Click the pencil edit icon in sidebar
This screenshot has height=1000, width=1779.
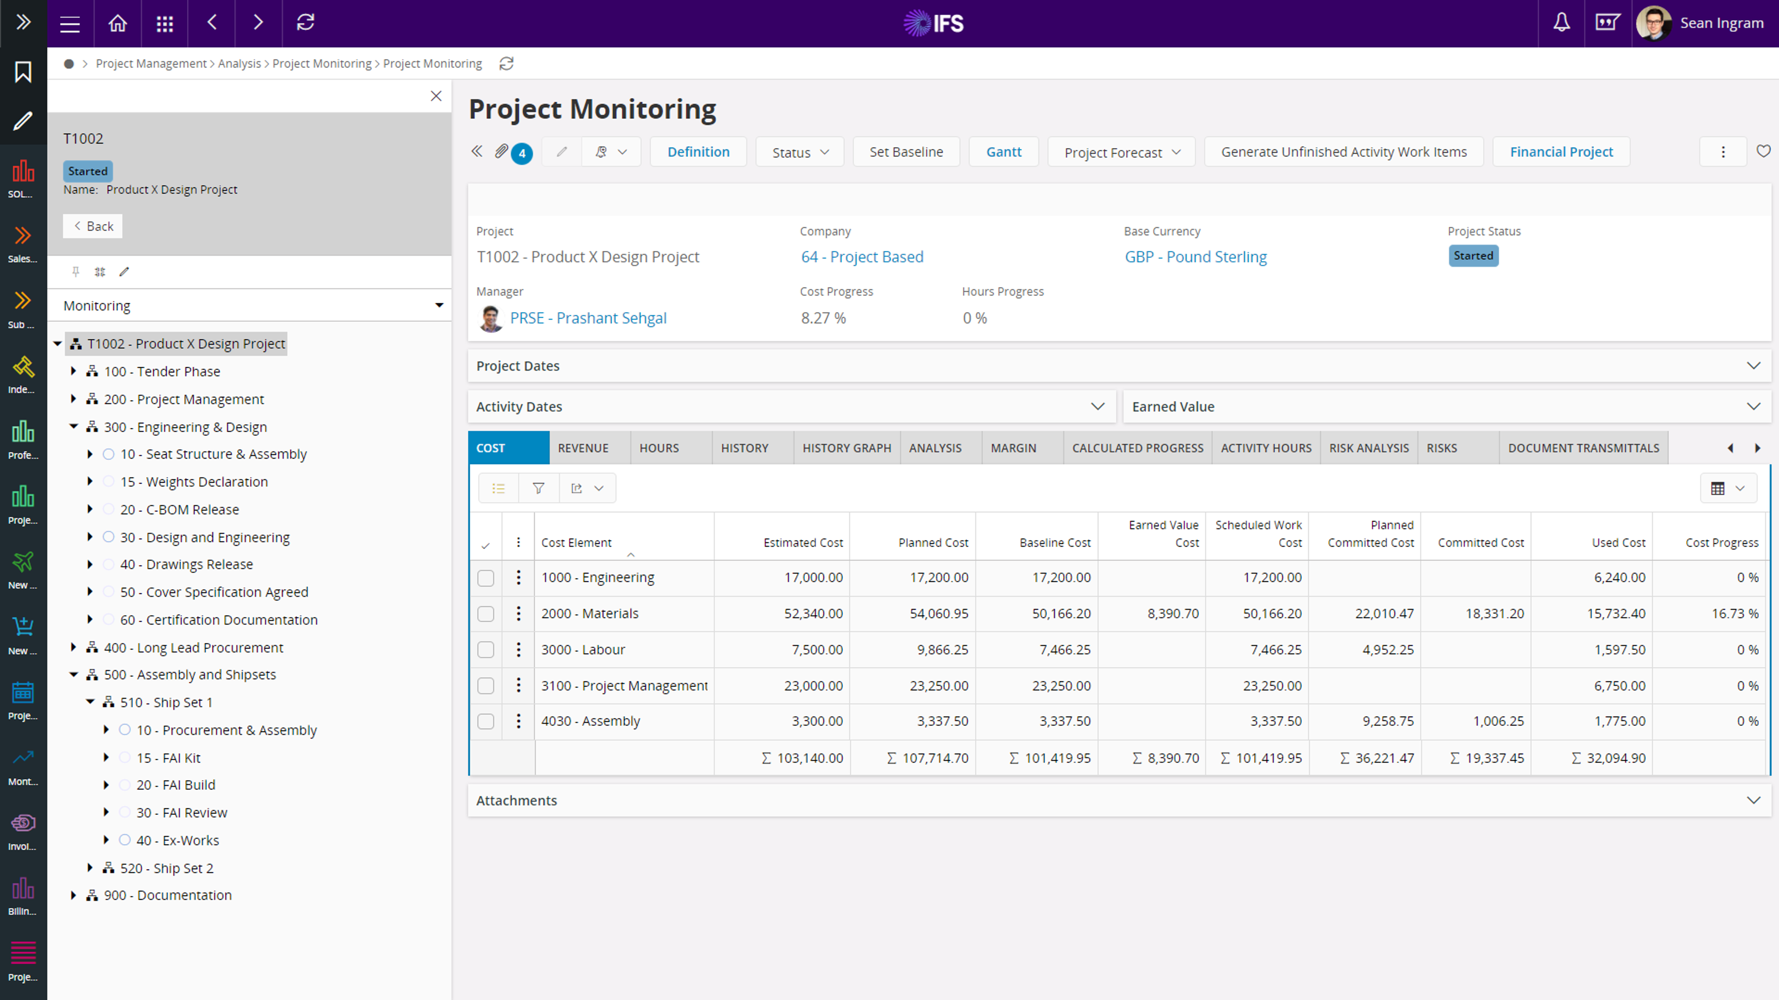tap(23, 121)
